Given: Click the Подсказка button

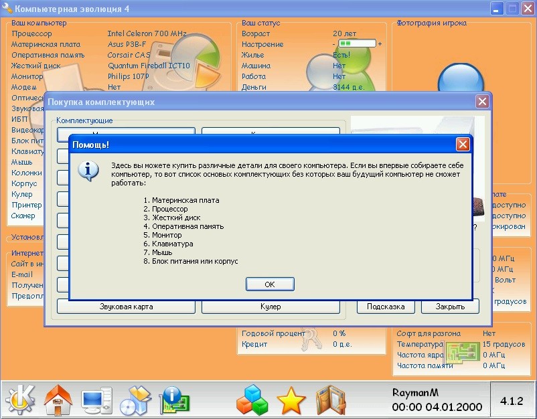Looking at the screenshot, I should [386, 307].
